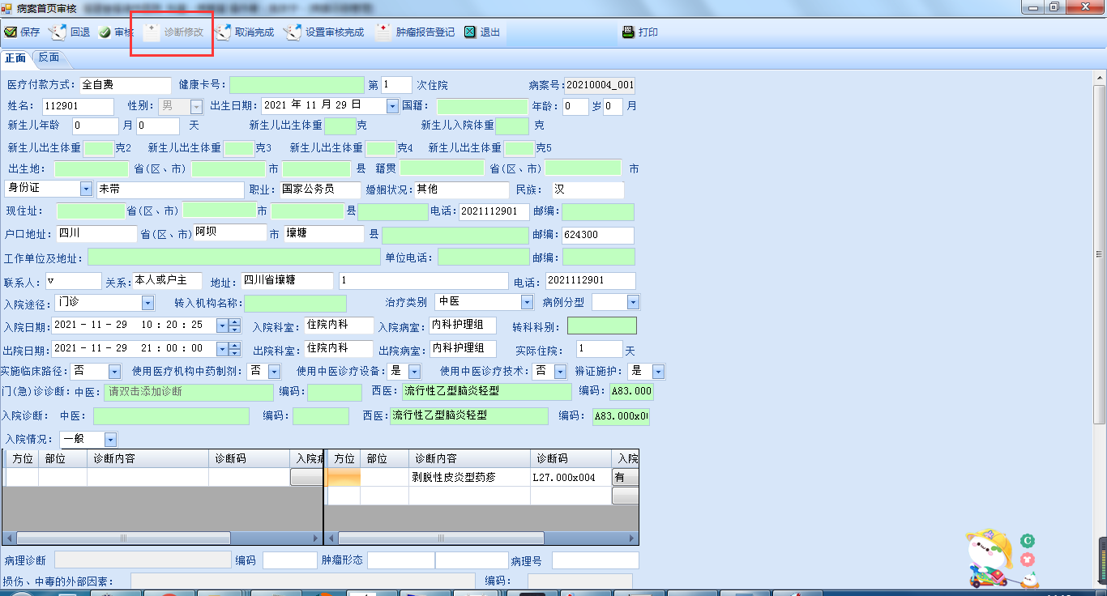This screenshot has height=596, width=1107.
Task: Click the 出院日期 time spinner arrows
Action: (235, 349)
